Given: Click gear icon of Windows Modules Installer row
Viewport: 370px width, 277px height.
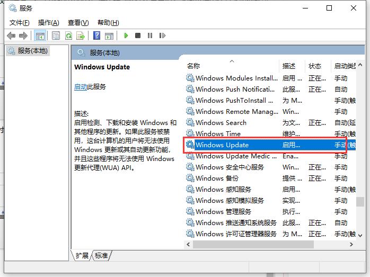Looking at the screenshot, I should click(x=190, y=78).
